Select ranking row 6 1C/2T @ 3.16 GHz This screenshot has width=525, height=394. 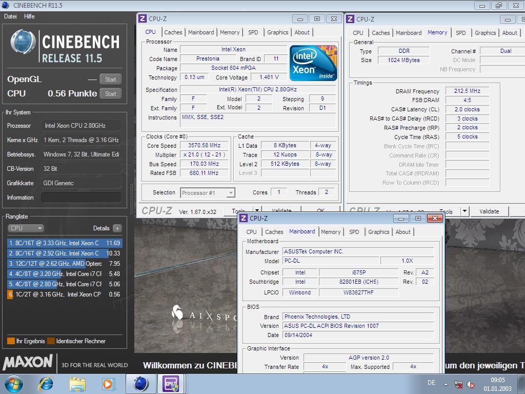pyautogui.click(x=64, y=294)
